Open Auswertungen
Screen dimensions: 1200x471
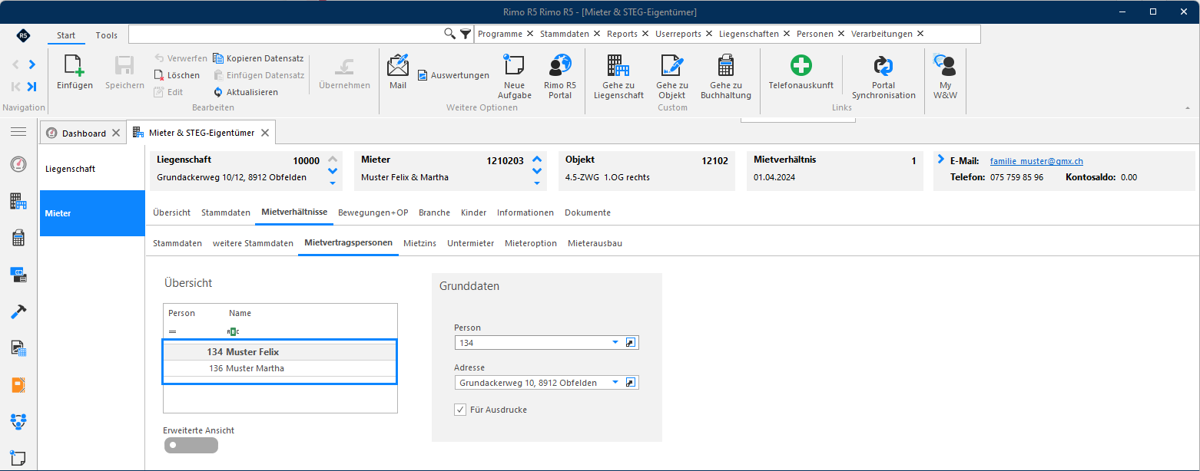point(453,75)
